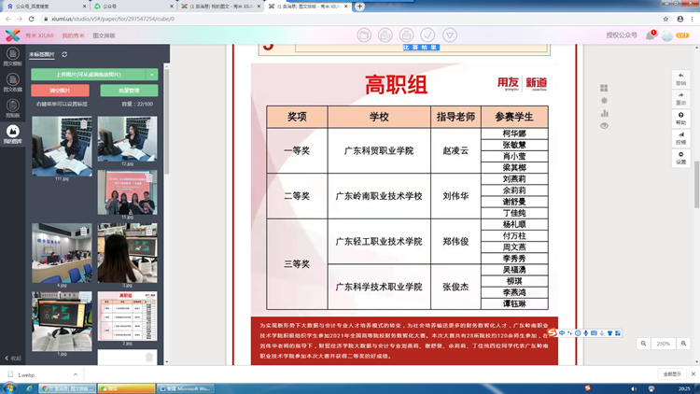The height and width of the screenshot is (394, 700).
Task: Toggle the eye preview icon beside canvas
Action: point(604,126)
